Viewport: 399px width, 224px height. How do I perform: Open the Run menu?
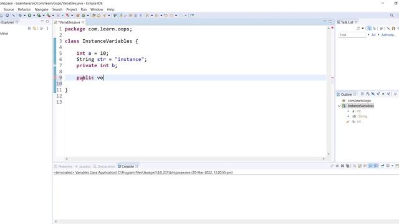click(x=84, y=9)
